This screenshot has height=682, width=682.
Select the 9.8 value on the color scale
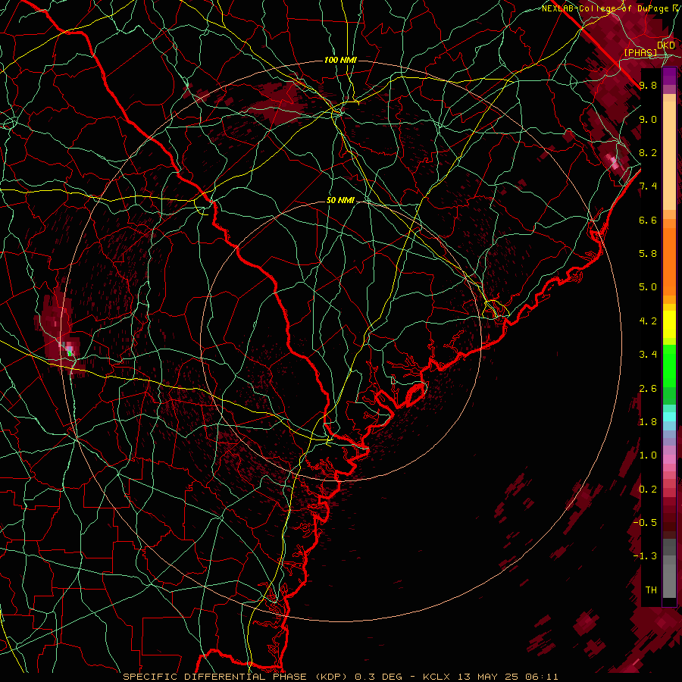pyautogui.click(x=648, y=85)
